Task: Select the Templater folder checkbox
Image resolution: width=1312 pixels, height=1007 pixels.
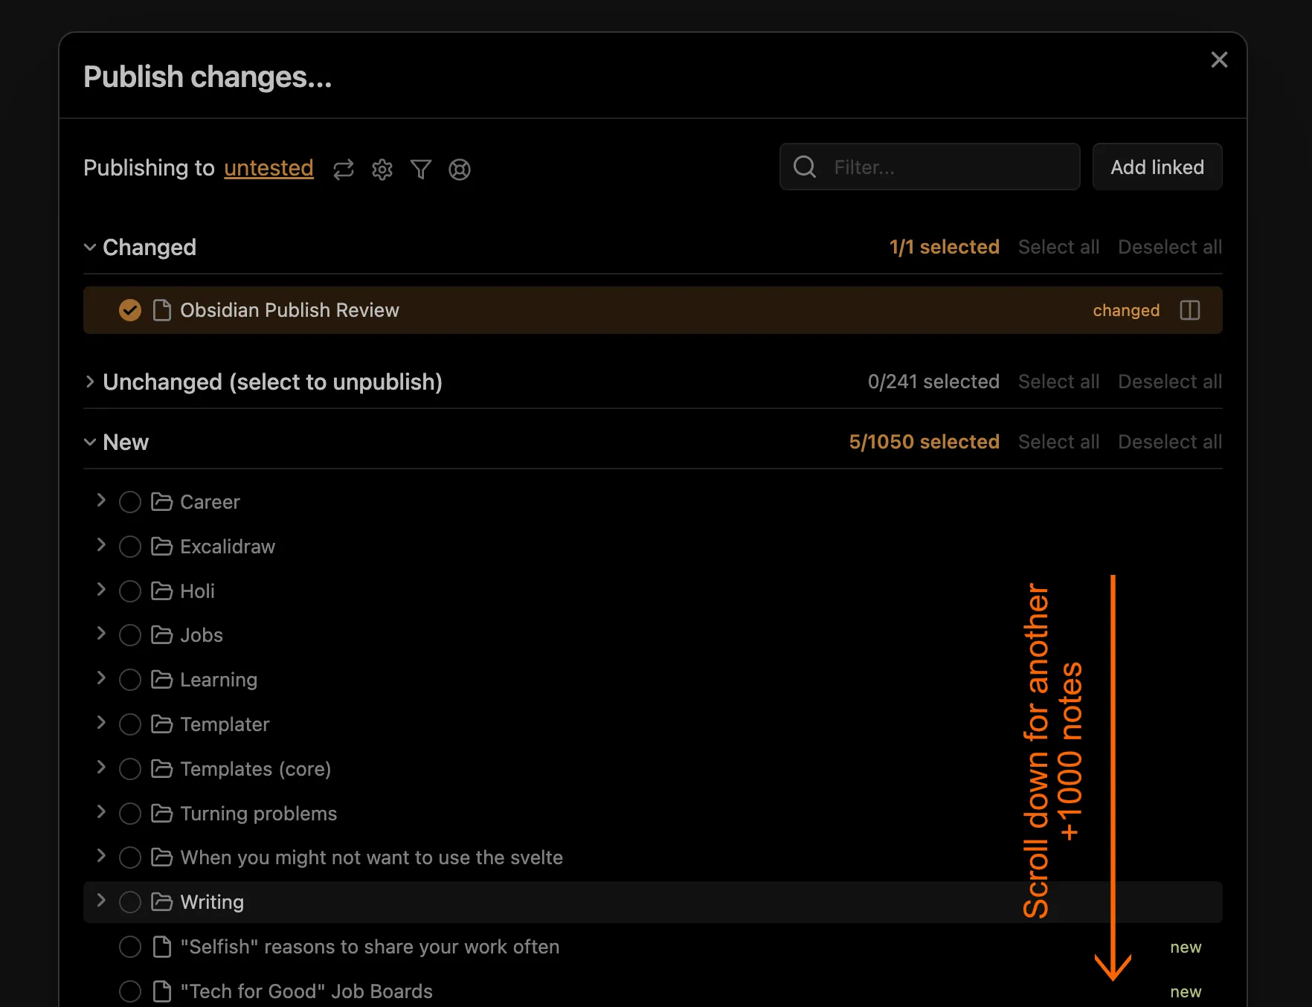Action: click(x=130, y=724)
